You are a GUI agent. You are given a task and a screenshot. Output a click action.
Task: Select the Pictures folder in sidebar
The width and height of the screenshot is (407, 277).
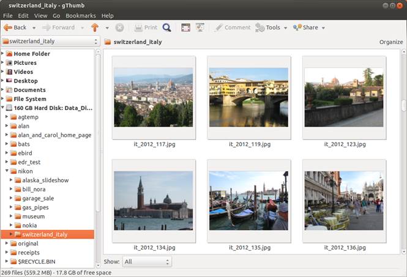coord(25,63)
